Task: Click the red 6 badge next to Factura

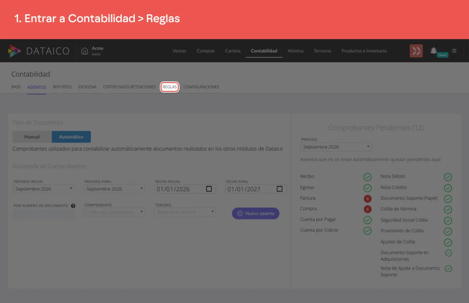Action: tap(368, 199)
